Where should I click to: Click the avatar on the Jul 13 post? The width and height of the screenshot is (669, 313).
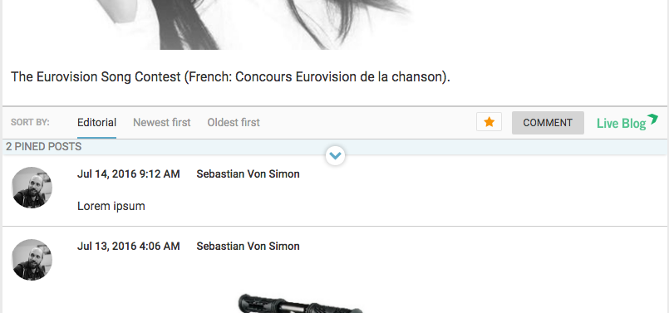pyautogui.click(x=32, y=260)
